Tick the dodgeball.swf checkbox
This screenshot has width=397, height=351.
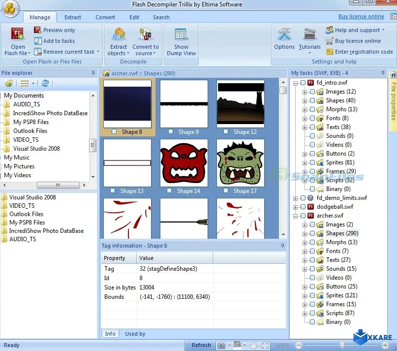tap(303, 207)
